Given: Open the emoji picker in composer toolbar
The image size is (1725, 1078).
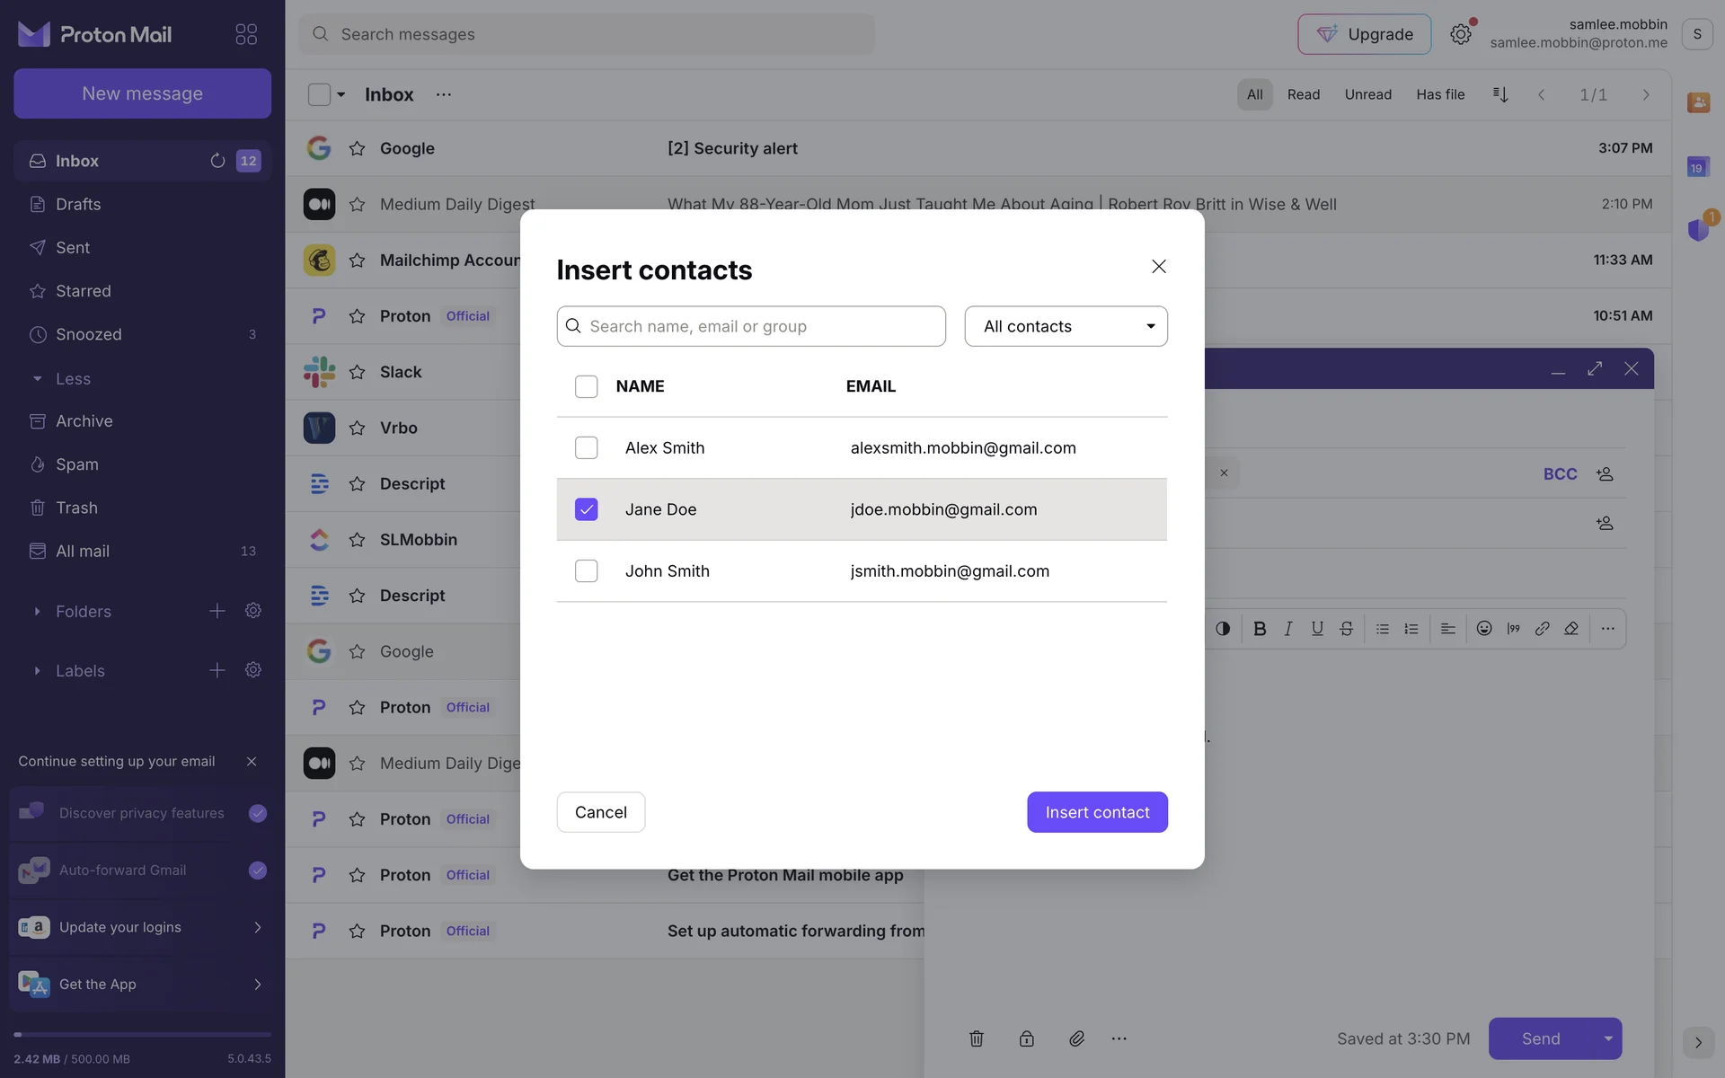Looking at the screenshot, I should tap(1484, 629).
